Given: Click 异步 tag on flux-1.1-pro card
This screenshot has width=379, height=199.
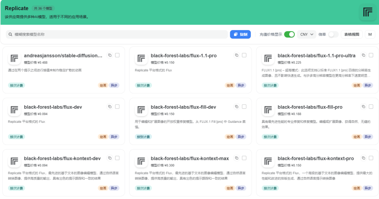Looking at the screenshot, I should [241, 85].
